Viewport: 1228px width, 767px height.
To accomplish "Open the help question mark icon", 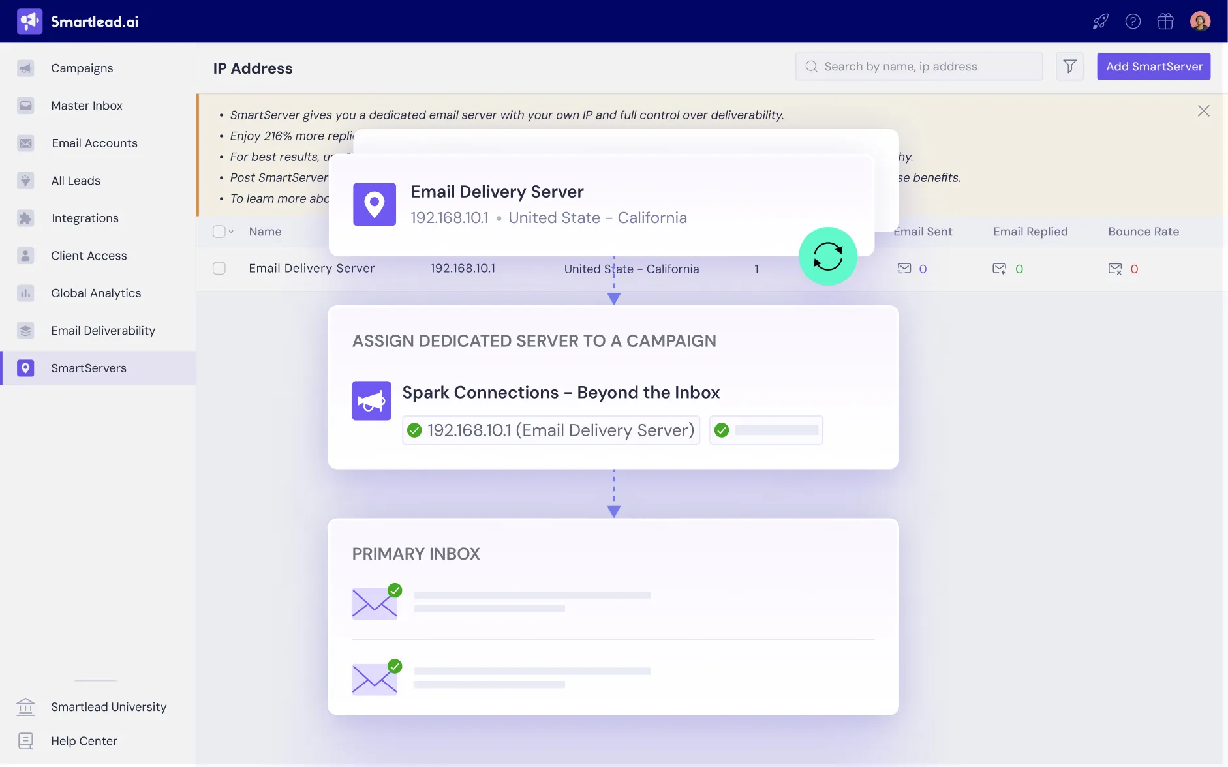I will point(1133,22).
